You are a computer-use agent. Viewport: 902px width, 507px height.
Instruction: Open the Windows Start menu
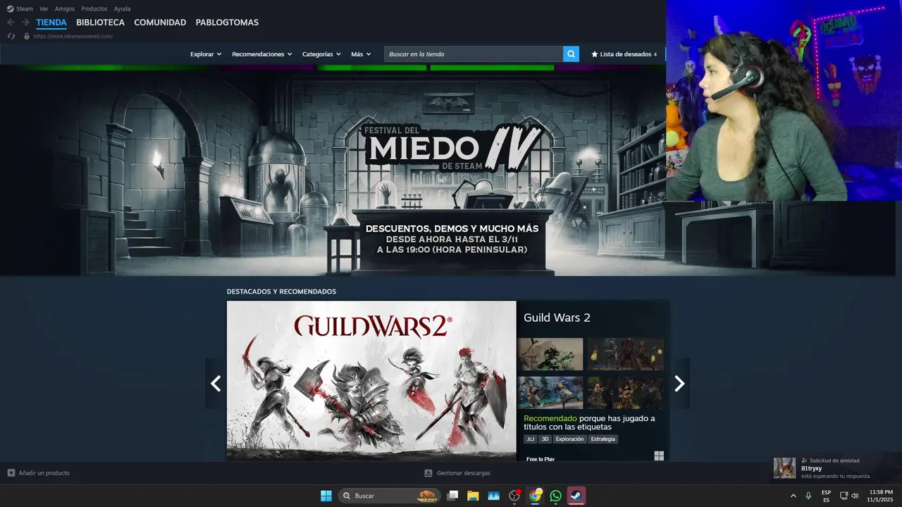click(326, 496)
